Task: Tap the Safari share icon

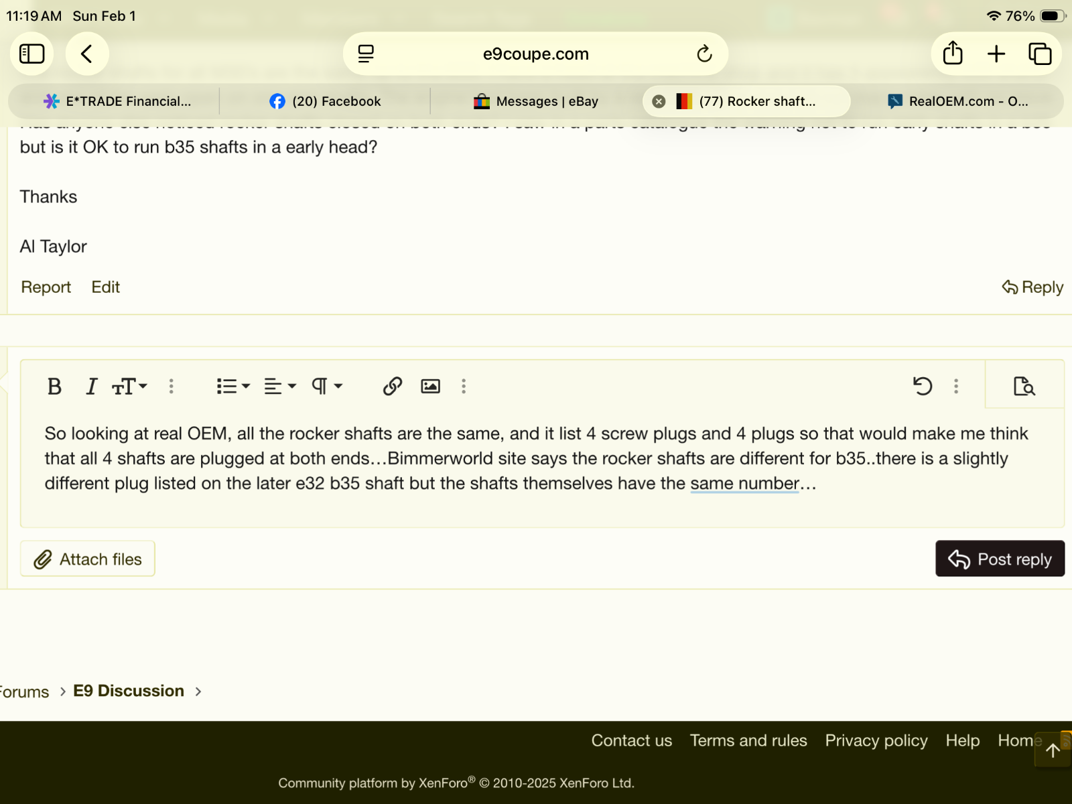Action: tap(952, 54)
